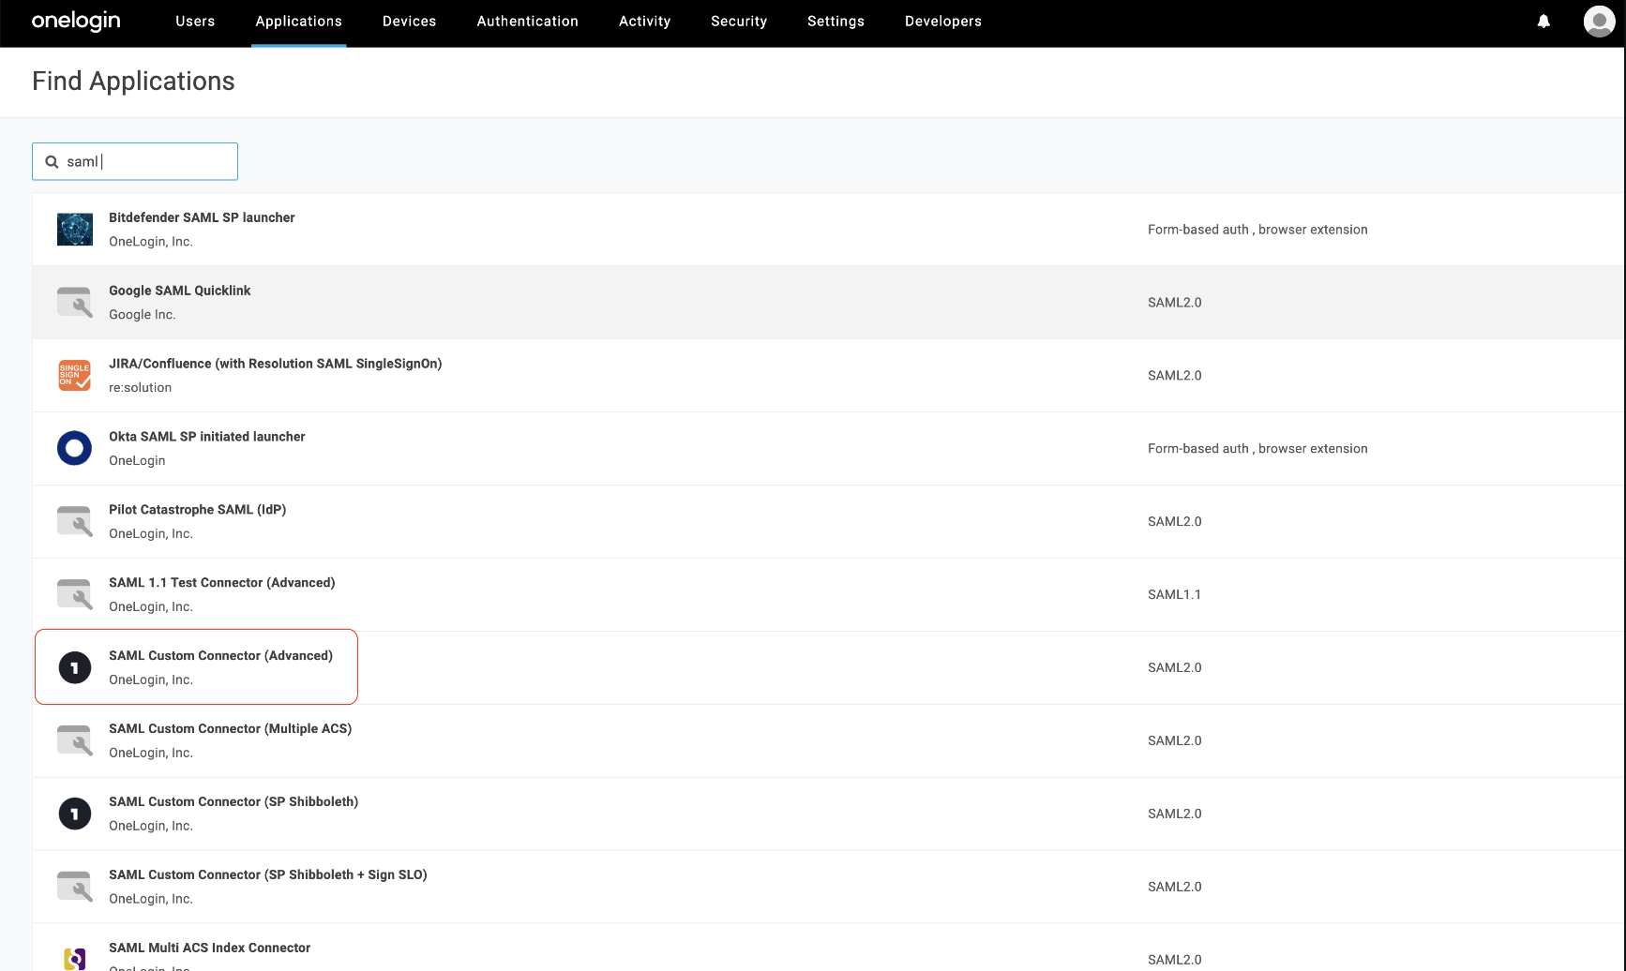Screen dimensions: 1626x971
Task: Click the onelogin logo
Action: tap(75, 21)
